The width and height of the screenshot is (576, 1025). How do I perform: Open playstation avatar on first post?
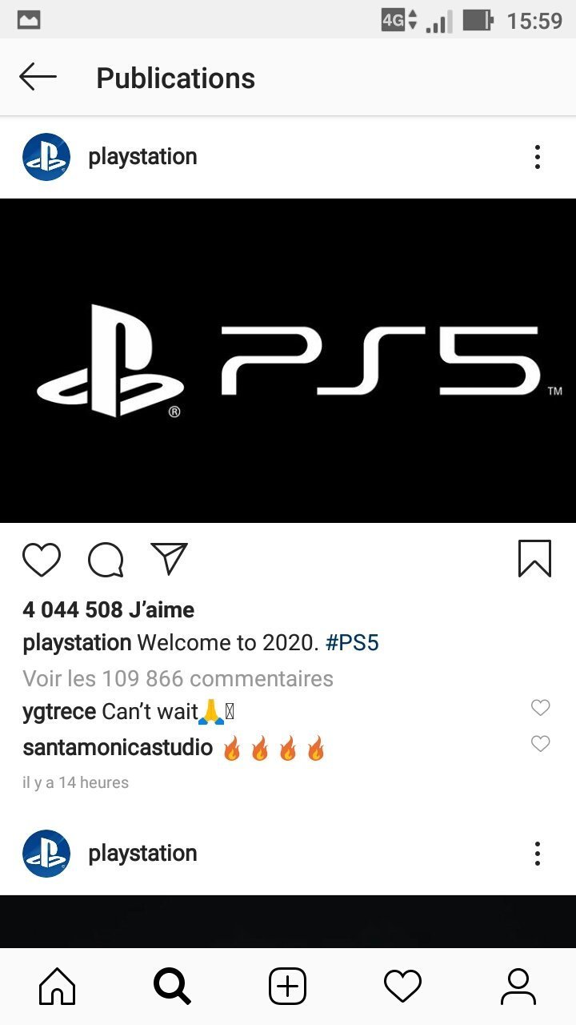point(46,157)
